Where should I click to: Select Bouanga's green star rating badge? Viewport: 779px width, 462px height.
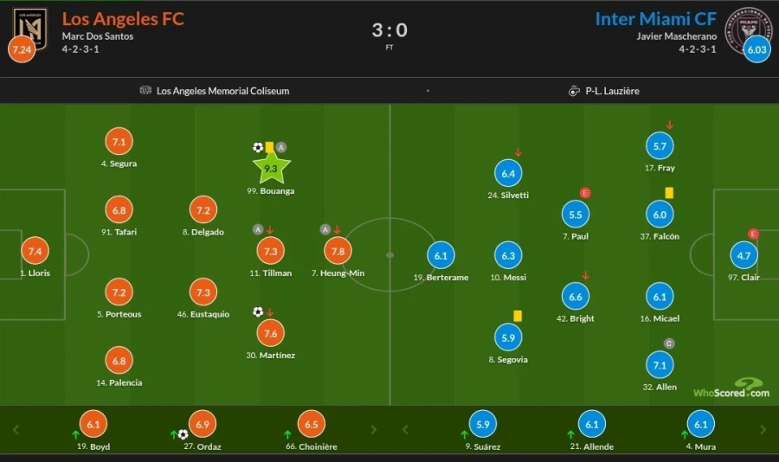pyautogui.click(x=271, y=168)
